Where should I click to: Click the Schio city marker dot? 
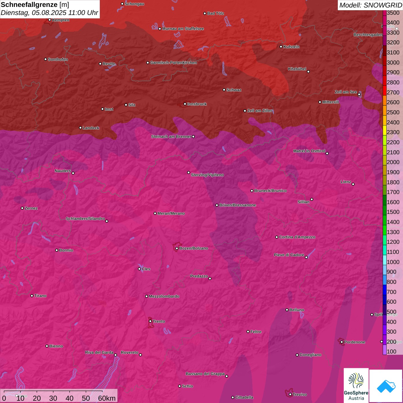180,386
